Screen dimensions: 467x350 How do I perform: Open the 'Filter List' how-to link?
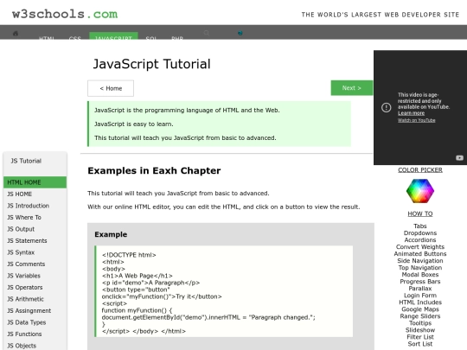420,337
